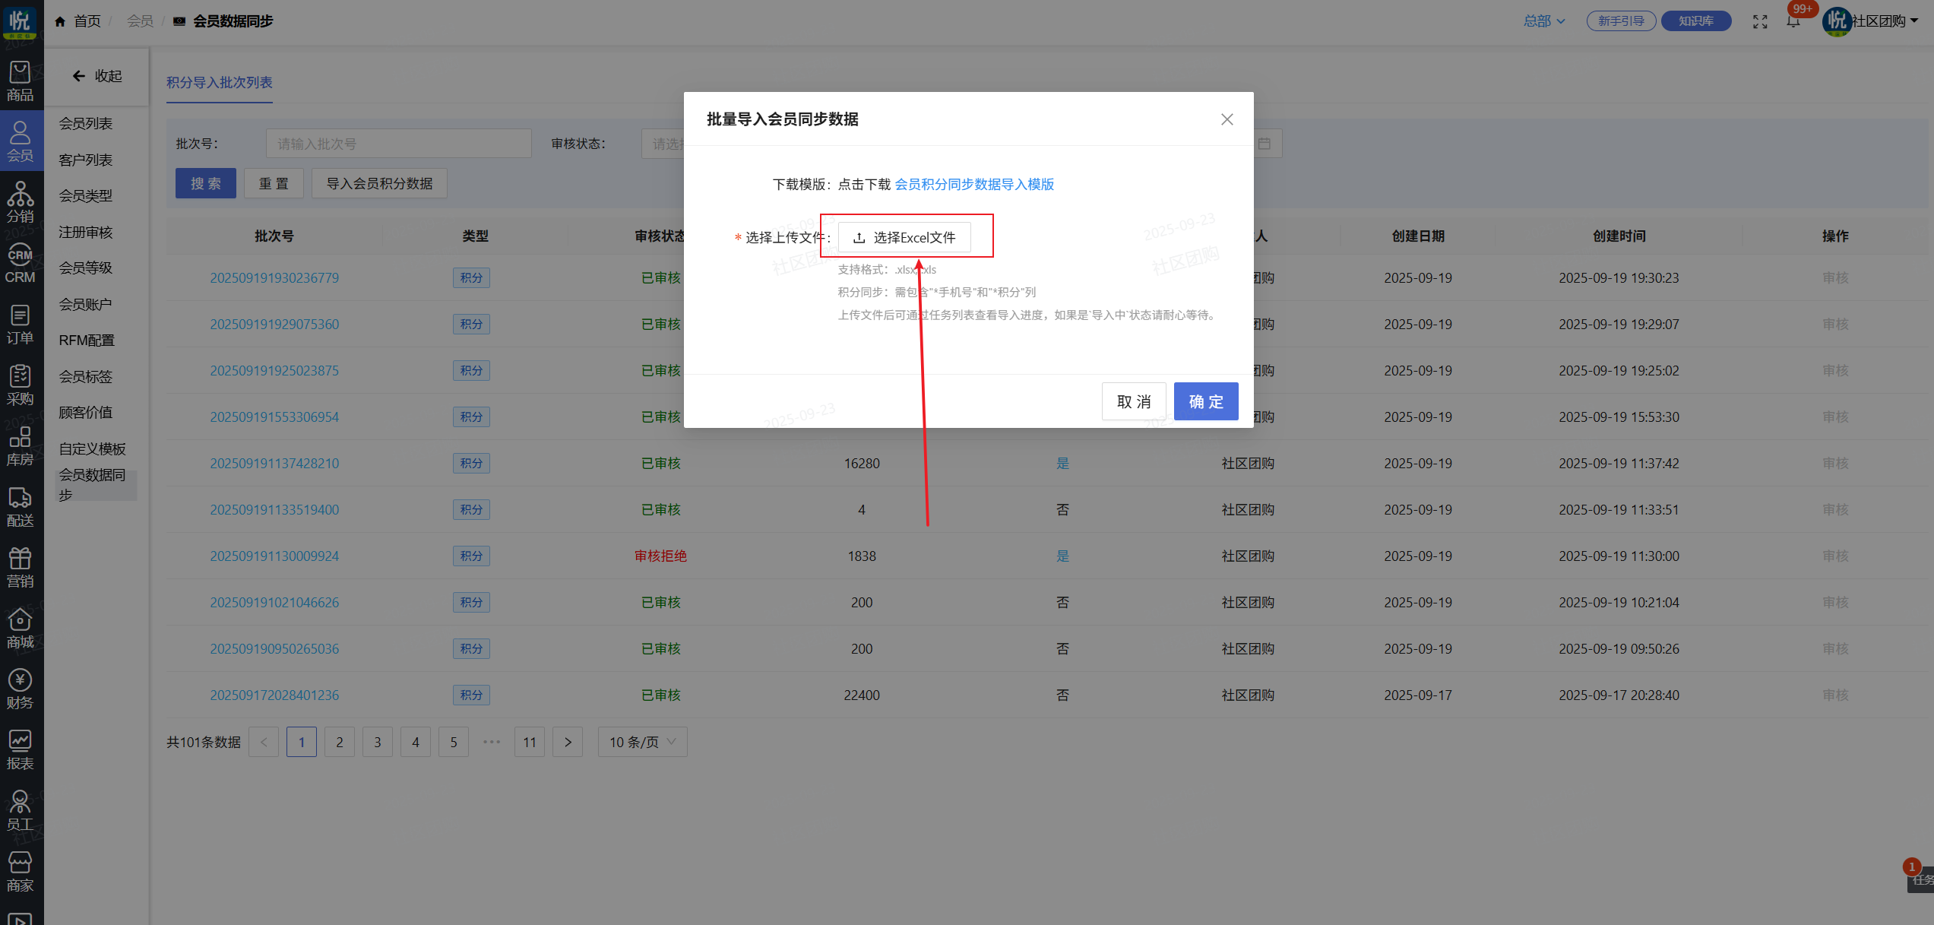
Task: Click the 取消 cancel button
Action: [x=1133, y=401]
